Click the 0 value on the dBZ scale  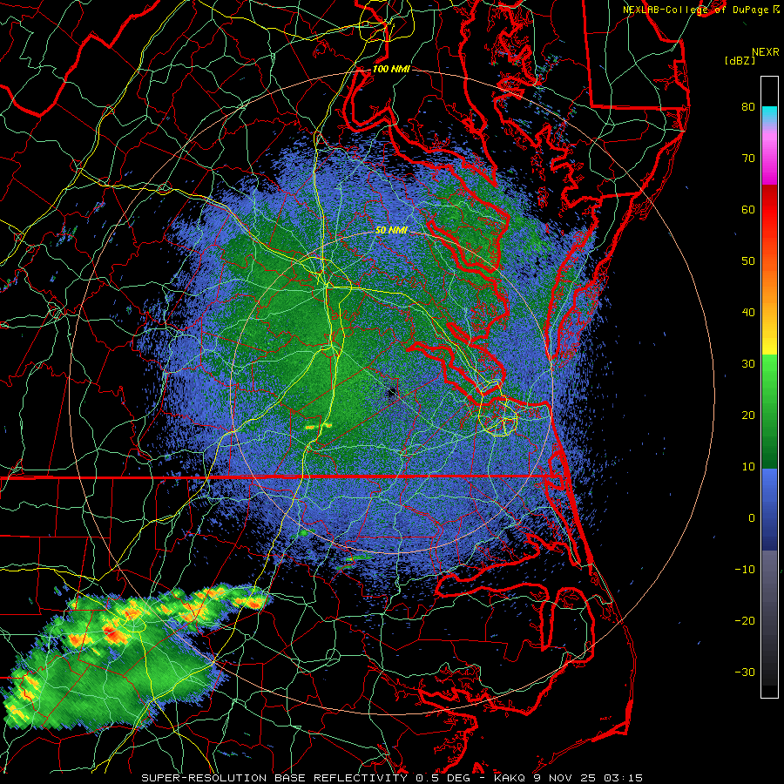pyautogui.click(x=752, y=518)
